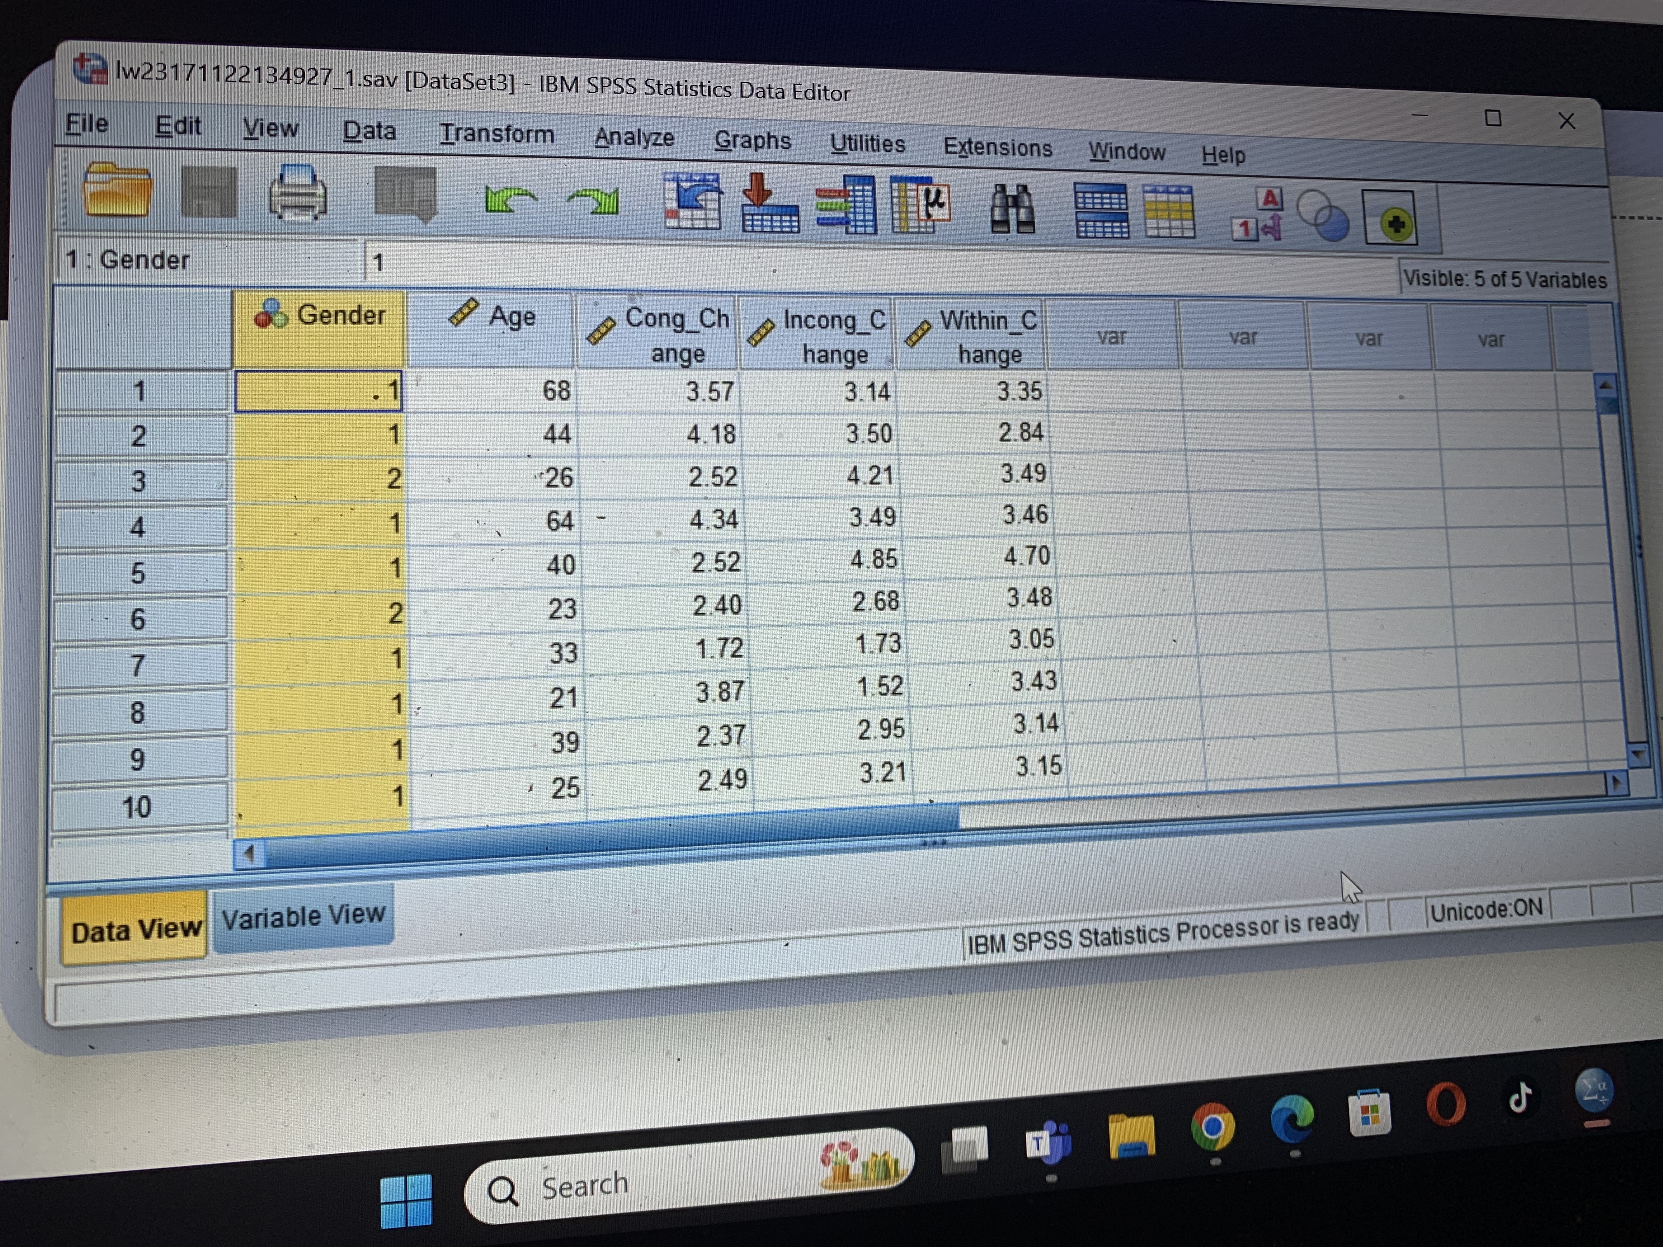The width and height of the screenshot is (1663, 1247).
Task: Click the green Redo arrow
Action: (594, 201)
